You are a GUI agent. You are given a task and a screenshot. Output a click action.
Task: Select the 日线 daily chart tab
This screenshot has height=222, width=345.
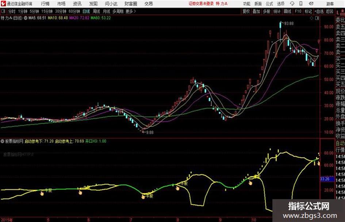(x=86, y=11)
